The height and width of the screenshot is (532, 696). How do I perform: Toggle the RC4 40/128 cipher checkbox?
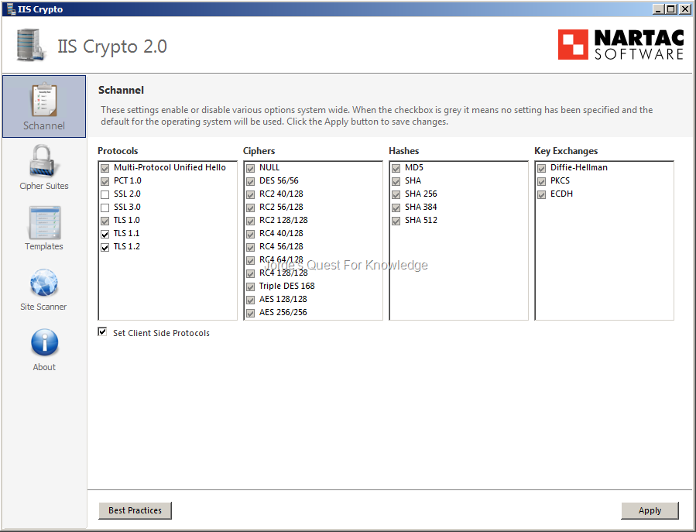coord(250,234)
